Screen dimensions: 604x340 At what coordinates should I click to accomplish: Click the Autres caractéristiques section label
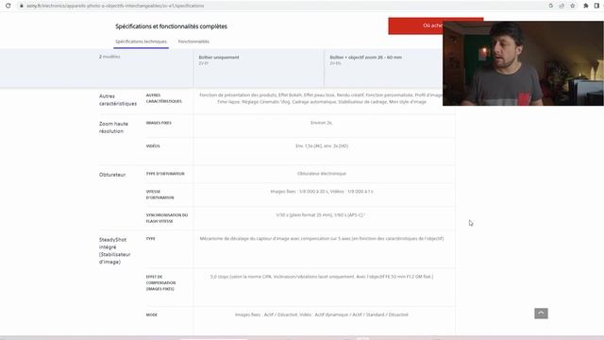click(118, 100)
